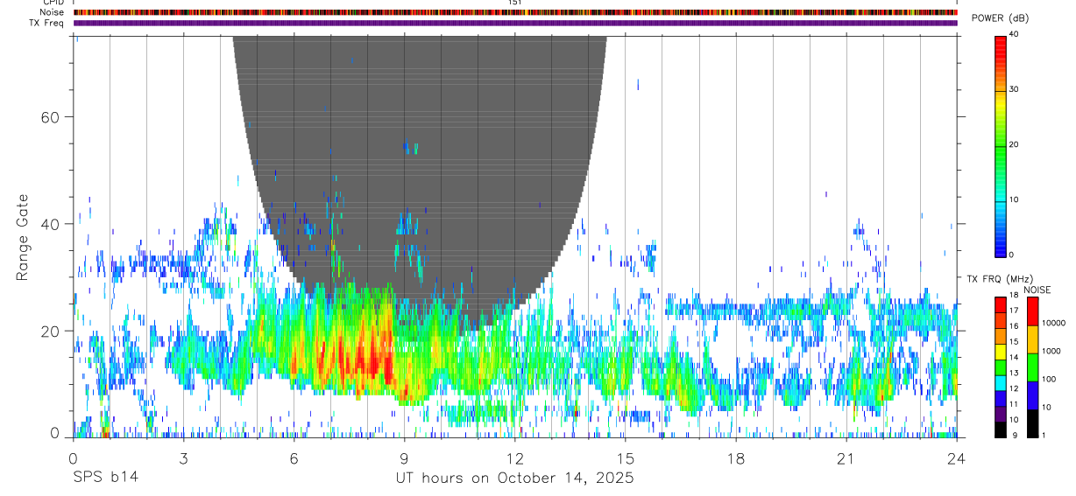1076x496 pixels.
Task: Click the '0' Range Gate tick label
Action: tap(54, 433)
